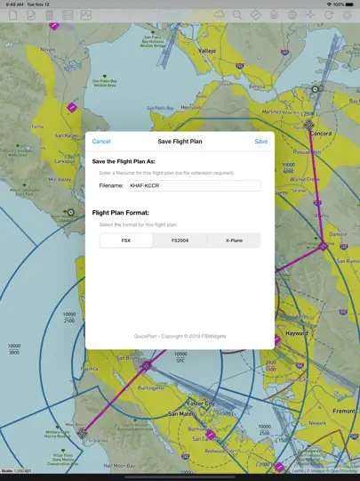The width and height of the screenshot is (360, 481).
Task: Click the magenta marker above Novato
Action: click(54, 26)
